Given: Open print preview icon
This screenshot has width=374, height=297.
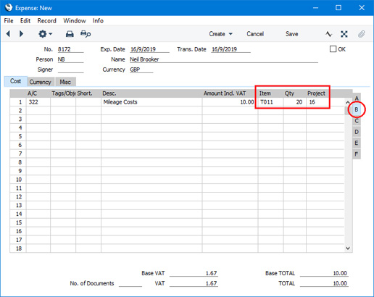Looking at the screenshot, I should (86, 34).
